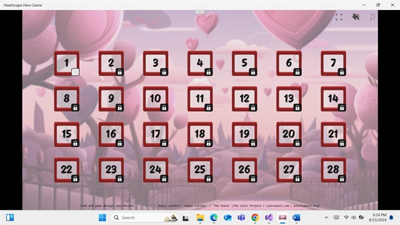
Task: Open level 17 tile
Action: coord(156,134)
